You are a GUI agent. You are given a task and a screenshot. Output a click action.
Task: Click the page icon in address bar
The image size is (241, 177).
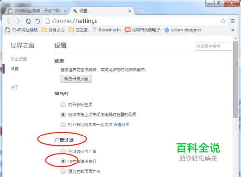pyautogui.click(x=47, y=21)
